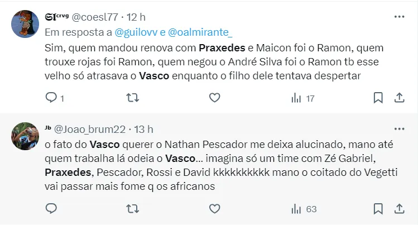Open the @guilovv profile link
This screenshot has width=418, height=225.
(x=136, y=32)
